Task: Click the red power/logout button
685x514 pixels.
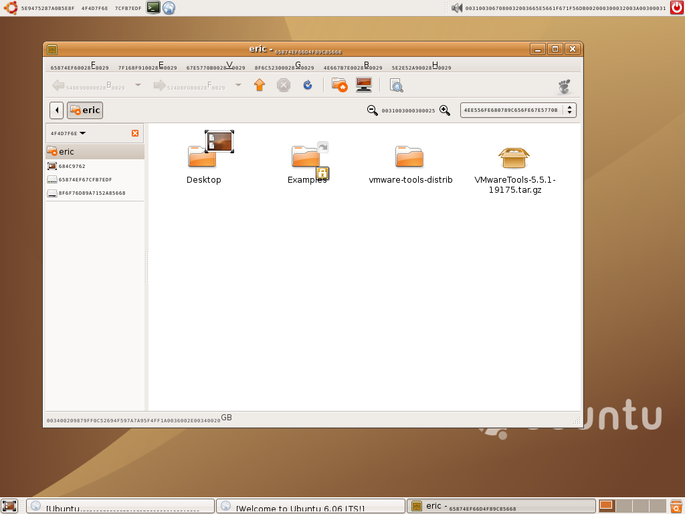Action: coord(677,7)
